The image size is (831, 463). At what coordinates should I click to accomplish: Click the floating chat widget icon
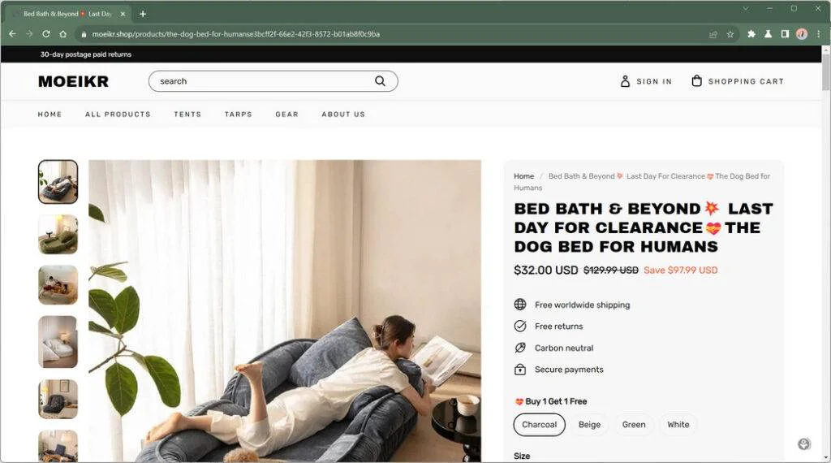point(804,444)
